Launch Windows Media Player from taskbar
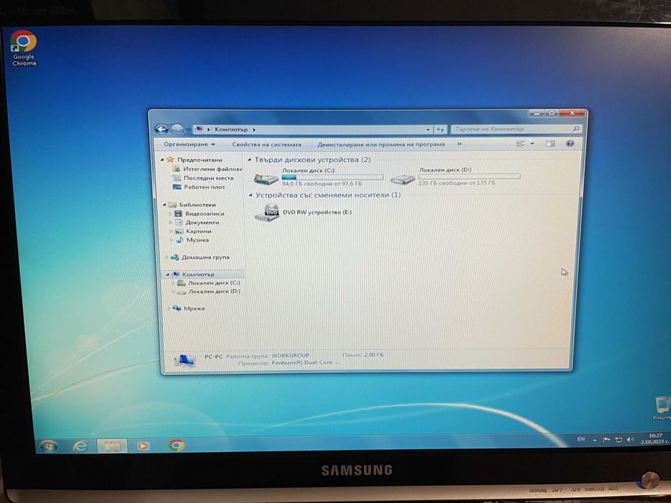 tap(143, 446)
